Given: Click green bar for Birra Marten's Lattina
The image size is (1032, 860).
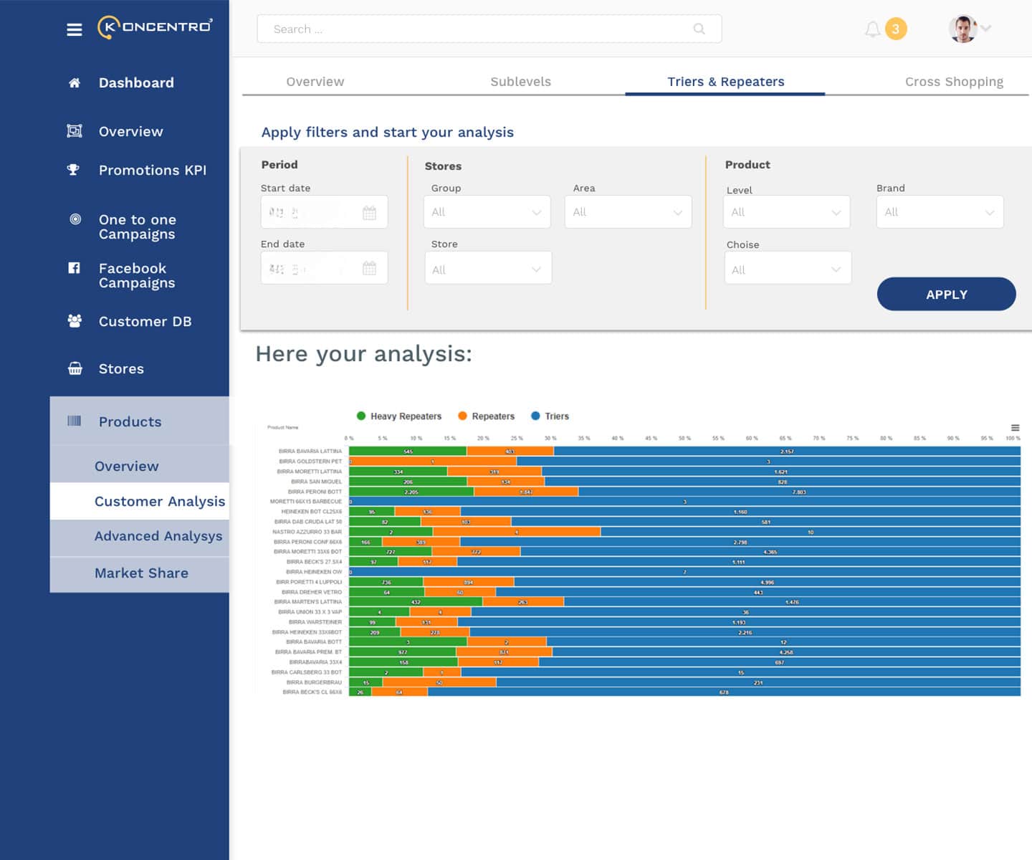Looking at the screenshot, I should click(x=416, y=602).
